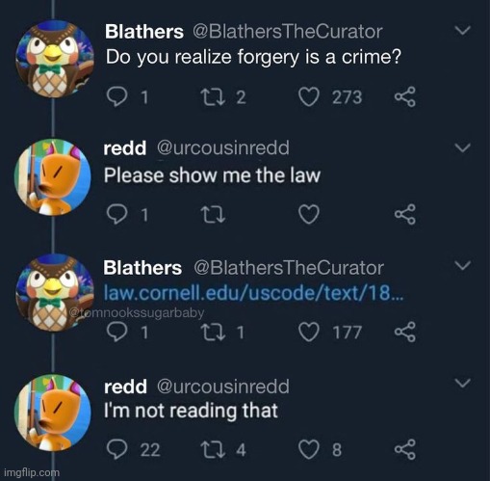Open options chevron on Blathers' link tweet

[462, 265]
